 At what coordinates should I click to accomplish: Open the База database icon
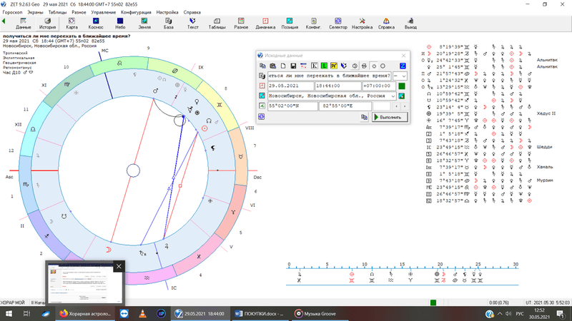(x=168, y=23)
